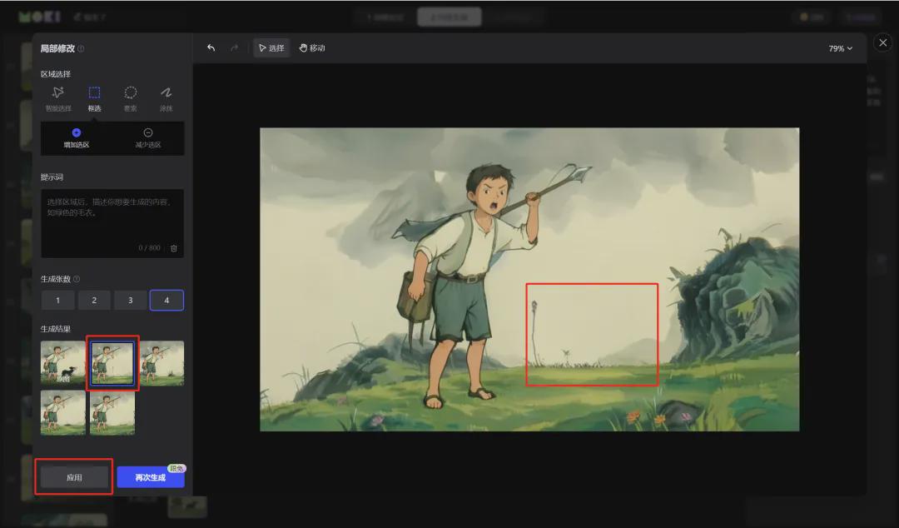Viewport: 899px width, 528px height.
Task: Click the info icon beside 局部修改 title
Action: click(80, 48)
